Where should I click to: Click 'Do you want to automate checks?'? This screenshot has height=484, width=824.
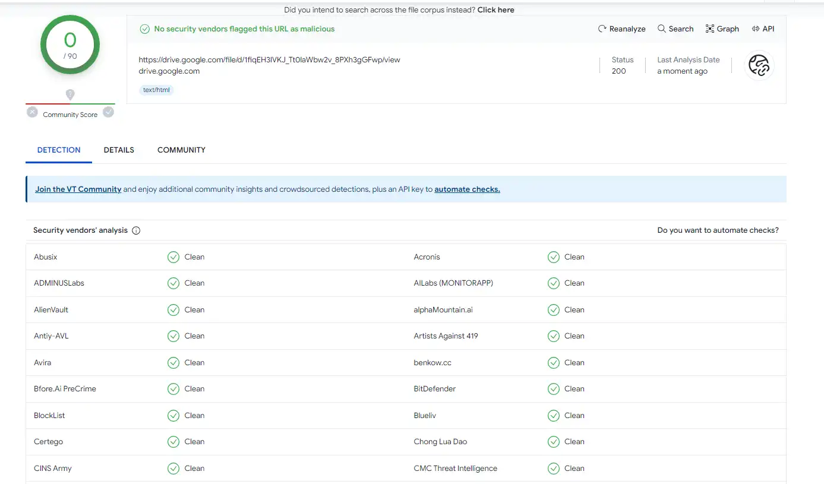coord(718,230)
